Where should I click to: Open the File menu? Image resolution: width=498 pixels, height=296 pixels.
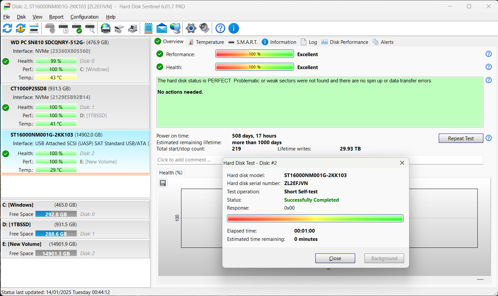click(7, 17)
